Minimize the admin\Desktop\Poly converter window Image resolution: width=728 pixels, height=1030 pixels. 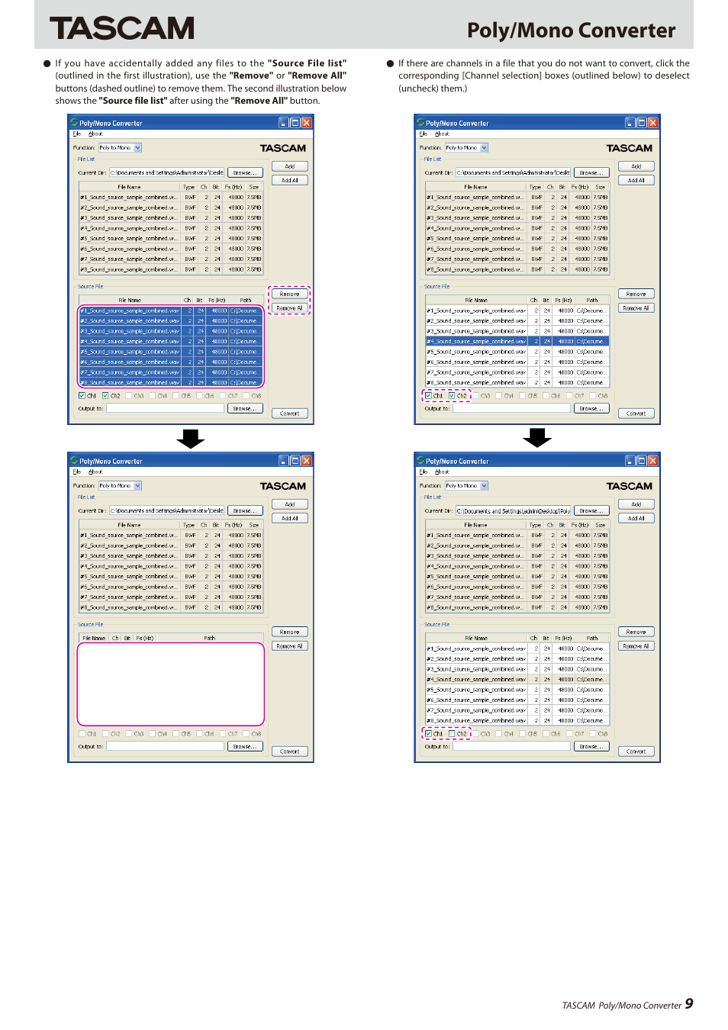(630, 461)
